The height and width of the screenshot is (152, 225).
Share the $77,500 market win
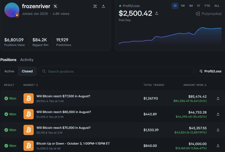pyautogui.click(x=218, y=98)
